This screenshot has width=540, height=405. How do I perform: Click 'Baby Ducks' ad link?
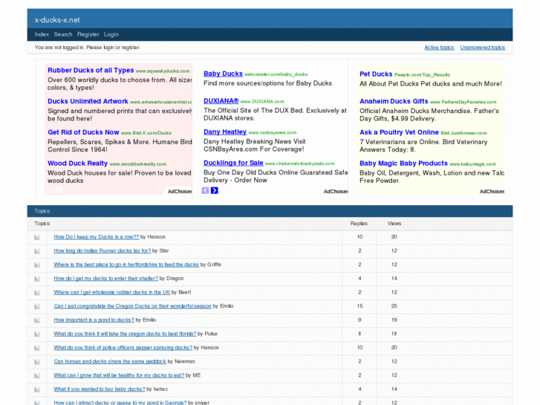point(223,74)
